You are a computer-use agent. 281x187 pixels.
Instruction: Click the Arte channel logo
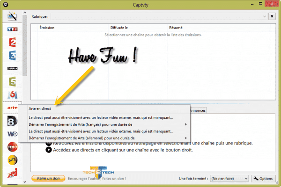(12, 108)
